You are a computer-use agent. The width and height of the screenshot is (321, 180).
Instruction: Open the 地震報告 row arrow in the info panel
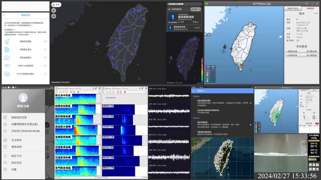45,49
